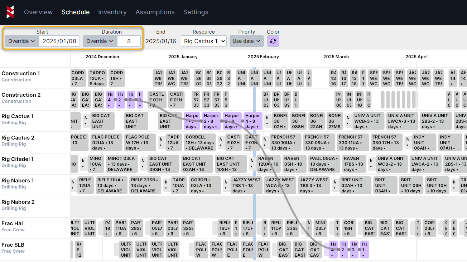
Task: Select the CORDELL 18H task on Rig Cactus 2
Action: pyautogui.click(x=201, y=142)
